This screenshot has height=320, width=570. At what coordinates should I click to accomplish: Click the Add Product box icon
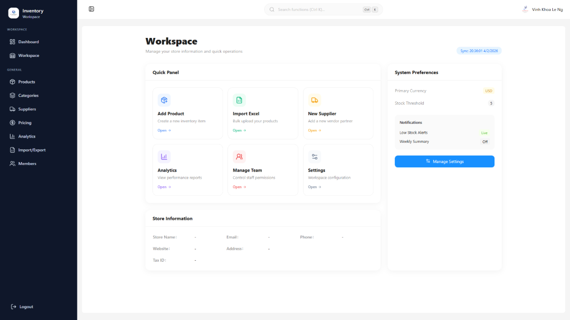click(x=164, y=100)
